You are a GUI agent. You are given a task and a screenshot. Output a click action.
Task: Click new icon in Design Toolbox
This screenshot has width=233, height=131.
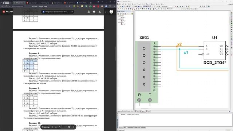coord(118,14)
